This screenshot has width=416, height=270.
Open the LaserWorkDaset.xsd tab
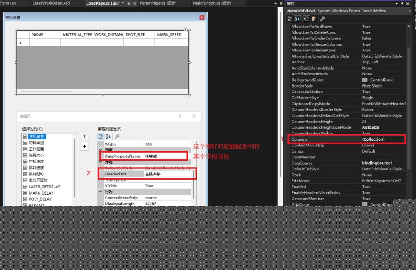tap(51, 3)
